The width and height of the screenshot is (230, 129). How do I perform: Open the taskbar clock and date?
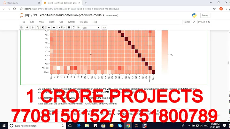(x=215, y=125)
